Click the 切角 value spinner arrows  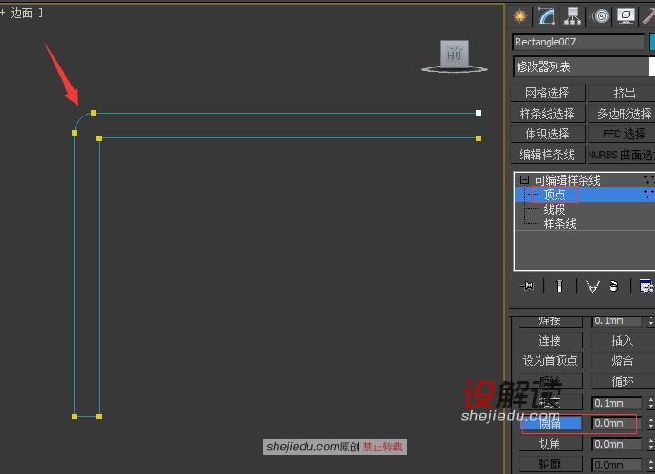pyautogui.click(x=650, y=445)
